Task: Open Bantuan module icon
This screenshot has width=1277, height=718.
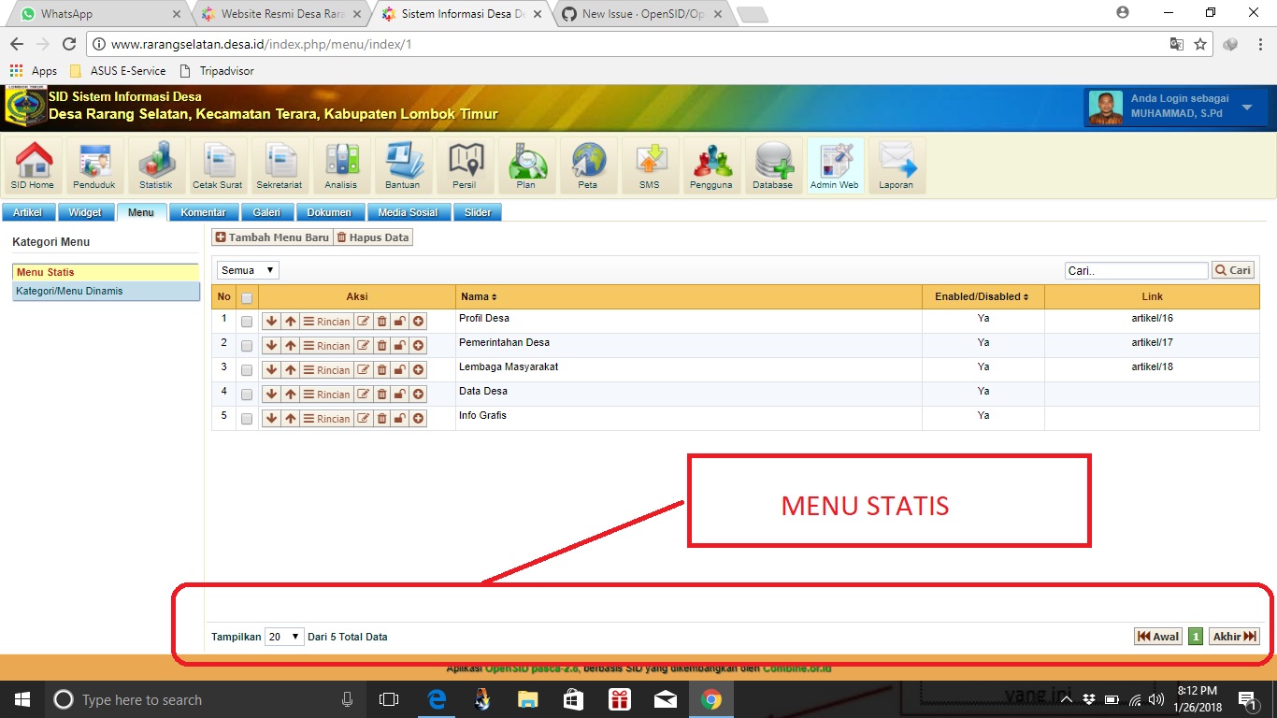Action: 403,165
